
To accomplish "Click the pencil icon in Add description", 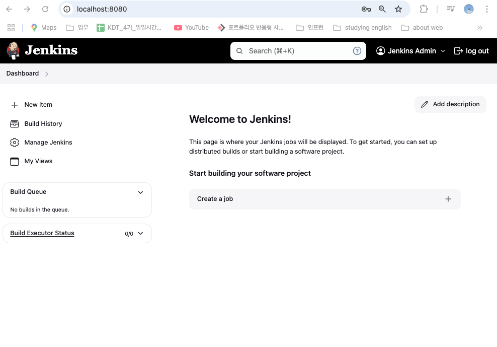I will (425, 104).
